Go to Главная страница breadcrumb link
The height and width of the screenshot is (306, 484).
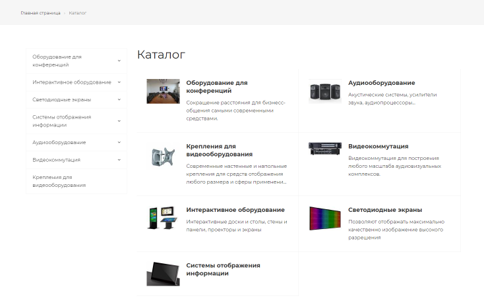tap(40, 13)
